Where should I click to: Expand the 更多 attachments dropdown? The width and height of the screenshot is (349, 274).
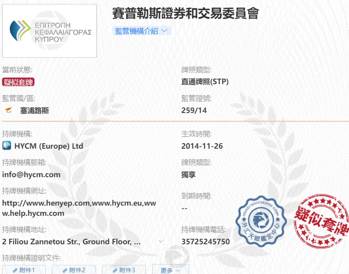coord(171,270)
